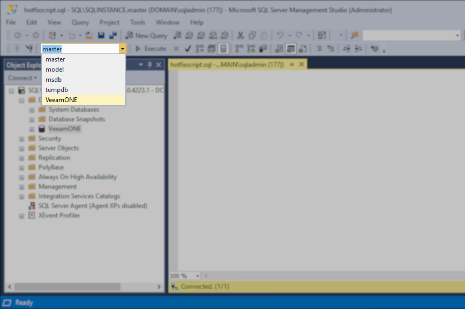Viewport: 465px width, 309px height.
Task: Toggle Include Client Statistics
Action: (263, 49)
